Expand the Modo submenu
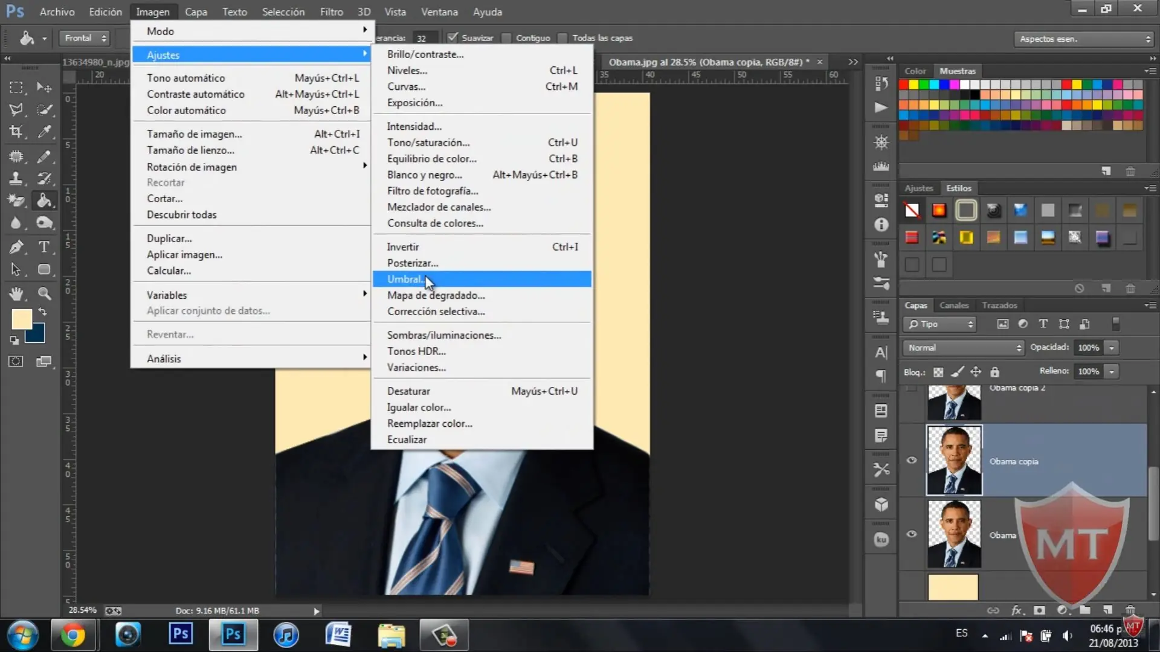The image size is (1160, 652). point(251,31)
